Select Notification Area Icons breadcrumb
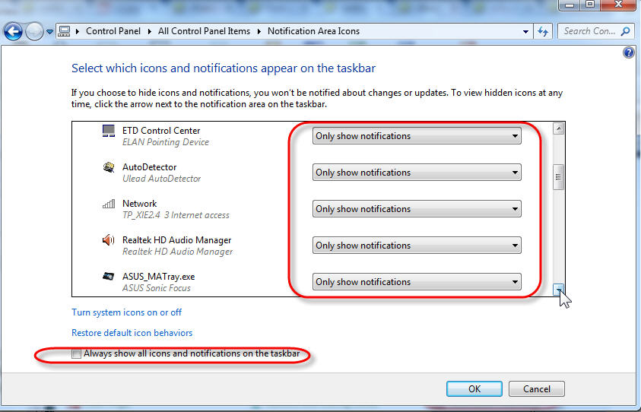 click(313, 31)
